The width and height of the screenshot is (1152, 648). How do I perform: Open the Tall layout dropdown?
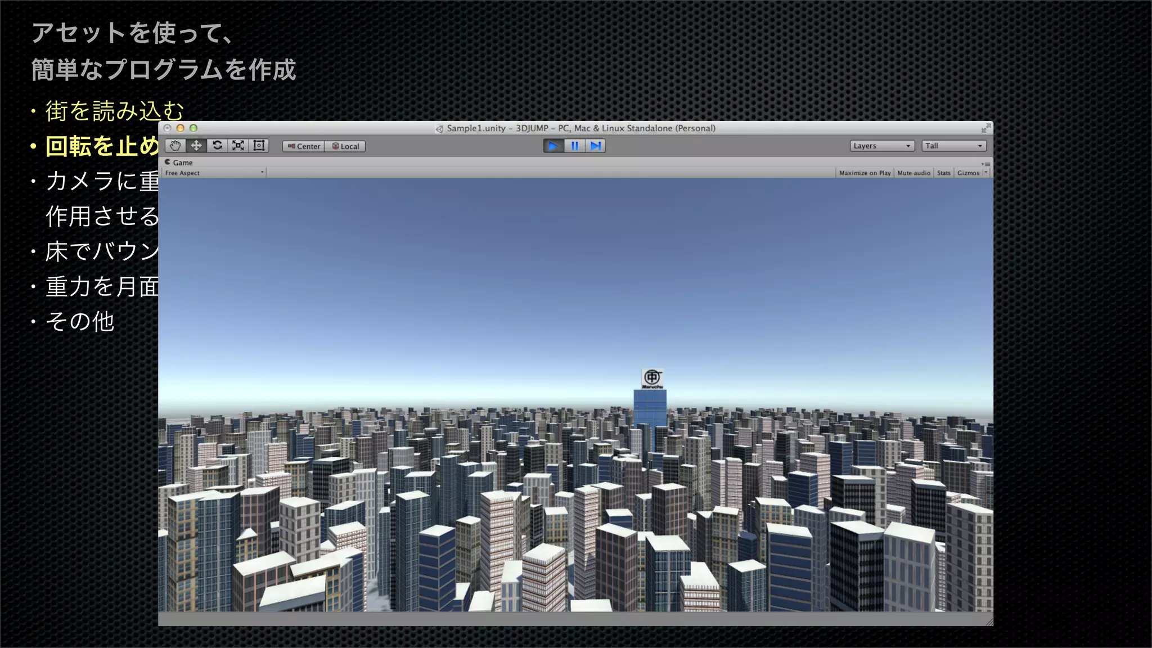(x=953, y=146)
